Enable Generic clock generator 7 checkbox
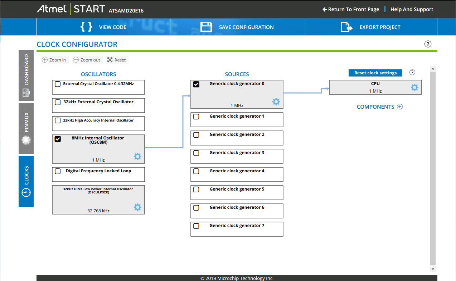456x281 pixels. click(196, 226)
